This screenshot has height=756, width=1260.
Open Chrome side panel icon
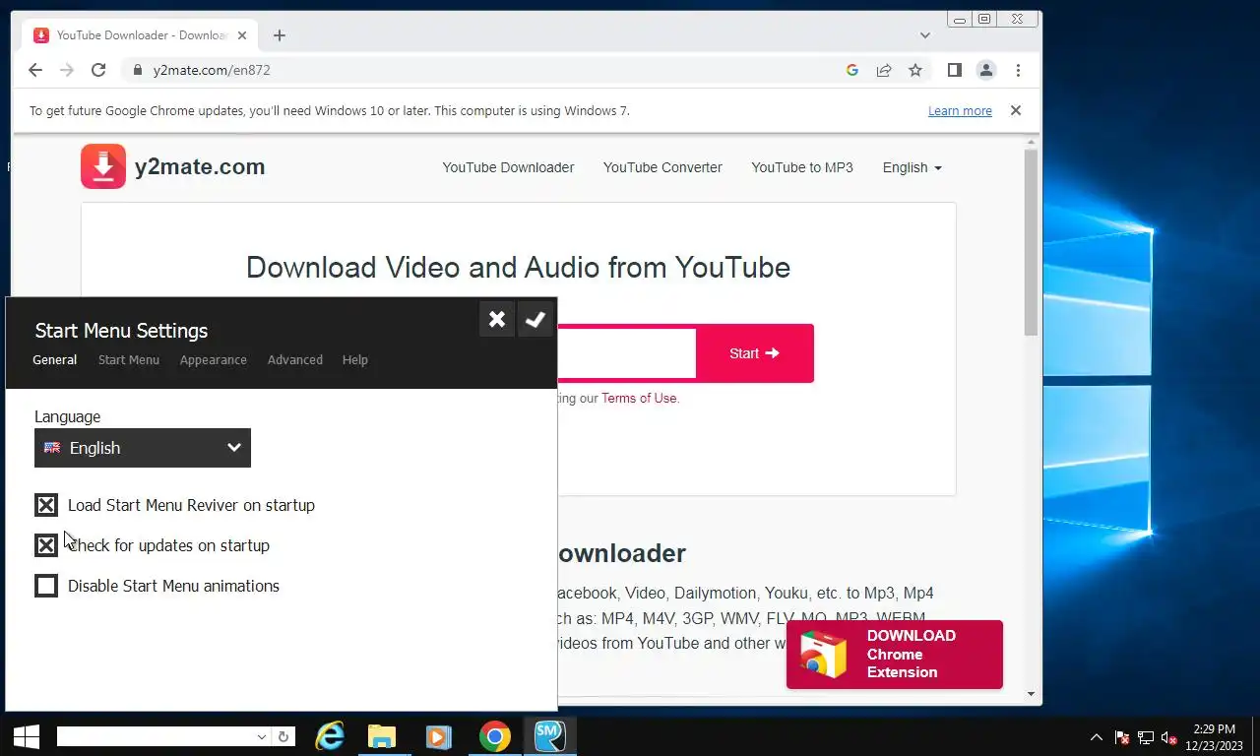point(954,70)
